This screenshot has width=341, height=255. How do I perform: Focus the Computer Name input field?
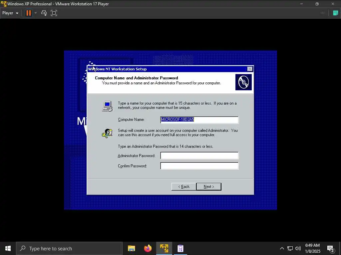tap(199, 120)
